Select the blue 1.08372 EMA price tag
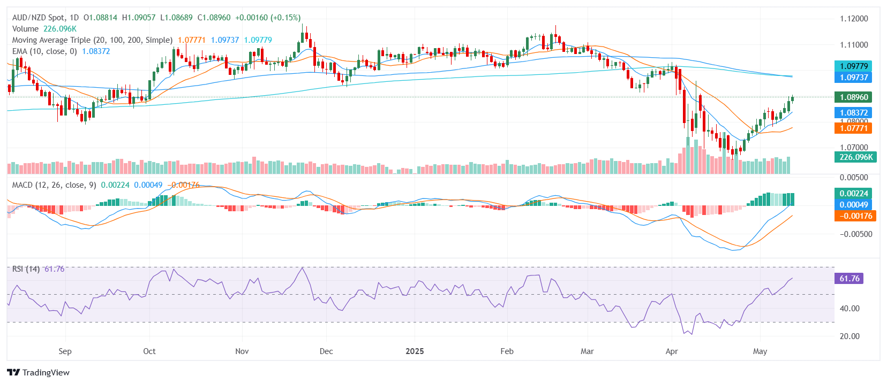This screenshot has height=384, width=887. click(x=854, y=113)
